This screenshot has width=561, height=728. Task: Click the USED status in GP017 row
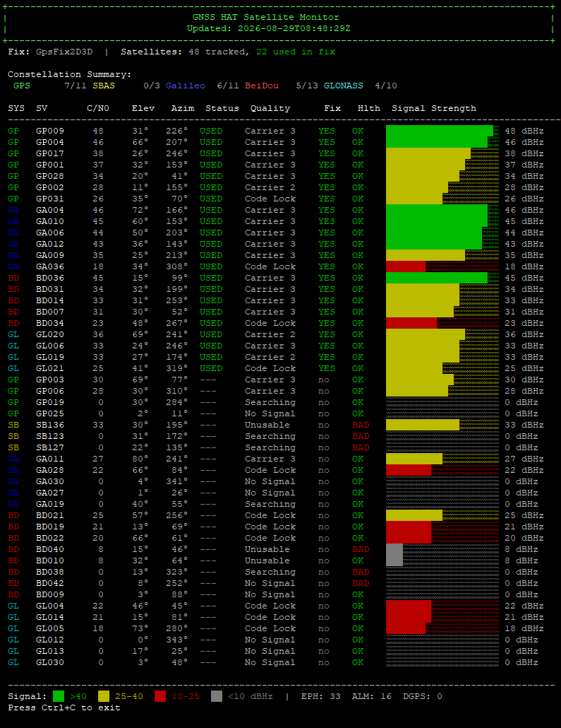[x=211, y=153]
